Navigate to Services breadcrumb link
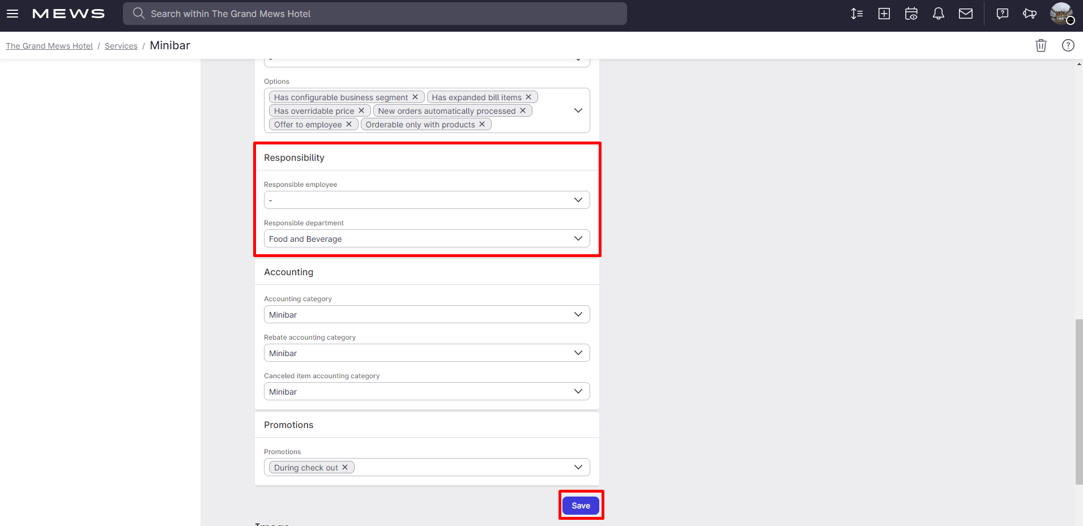This screenshot has height=526, width=1083. tap(121, 45)
